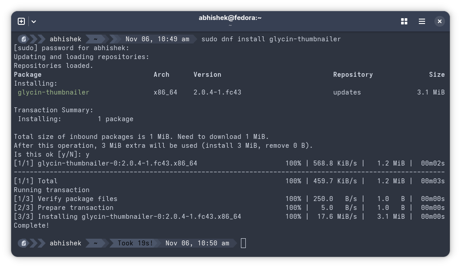Image resolution: width=461 pixels, height=268 pixels.
Task: Click the empty block cursor
Action: 243,243
